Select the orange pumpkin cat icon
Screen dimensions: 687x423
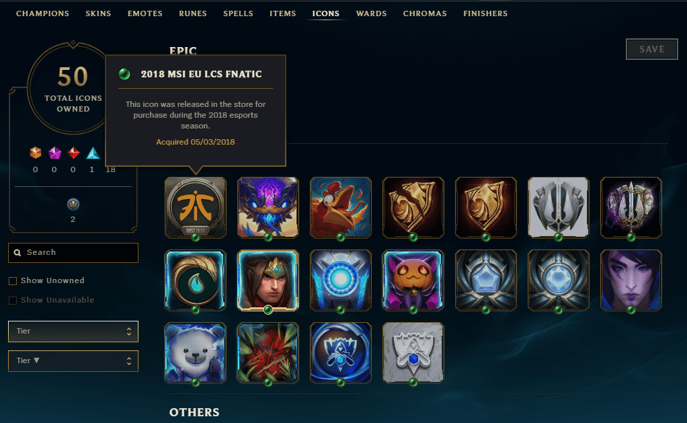click(x=413, y=280)
